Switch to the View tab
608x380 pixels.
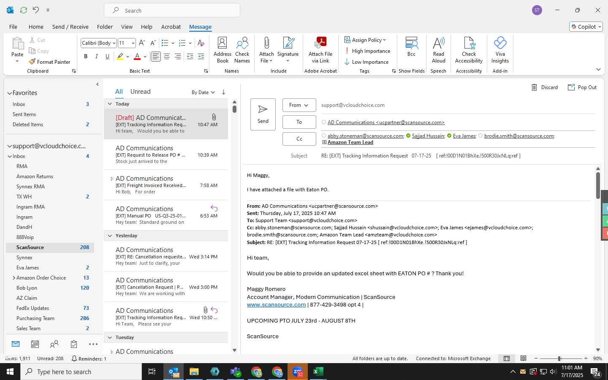127,27
